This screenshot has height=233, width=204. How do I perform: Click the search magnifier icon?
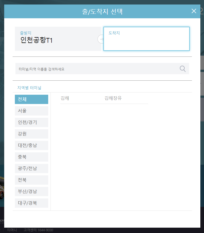(x=182, y=69)
